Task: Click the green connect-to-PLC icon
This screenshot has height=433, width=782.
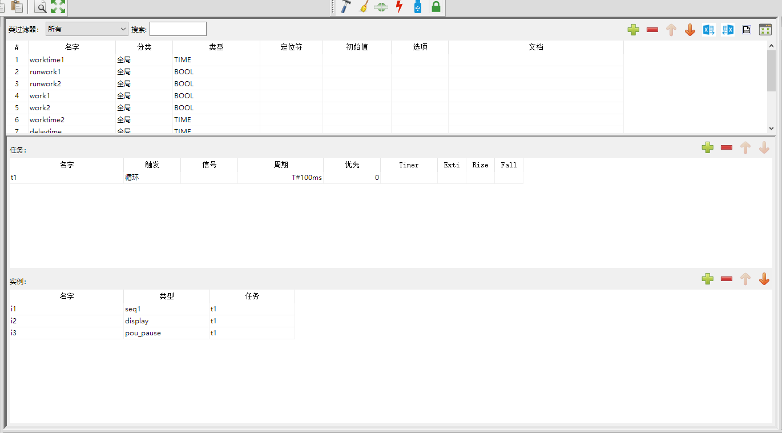Action: (381, 7)
